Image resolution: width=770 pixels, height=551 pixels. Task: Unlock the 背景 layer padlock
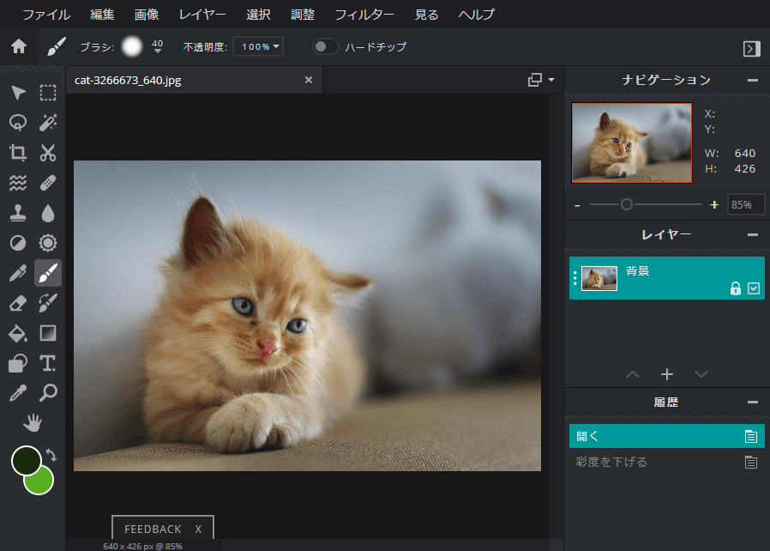[735, 289]
